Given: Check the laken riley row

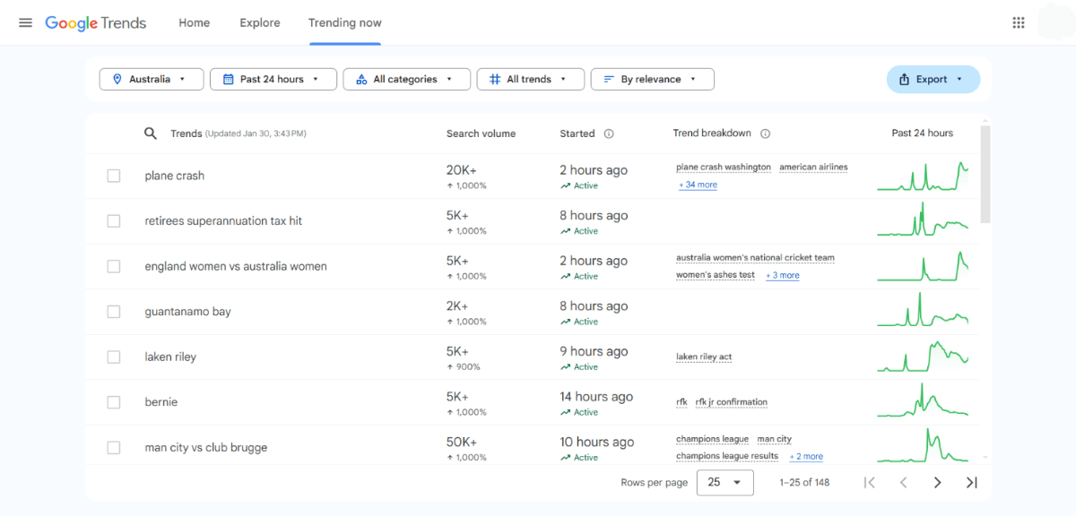Looking at the screenshot, I should coord(114,357).
